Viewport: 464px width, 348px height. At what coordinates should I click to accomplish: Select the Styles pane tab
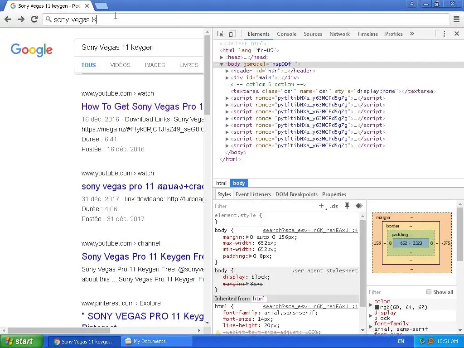224,194
